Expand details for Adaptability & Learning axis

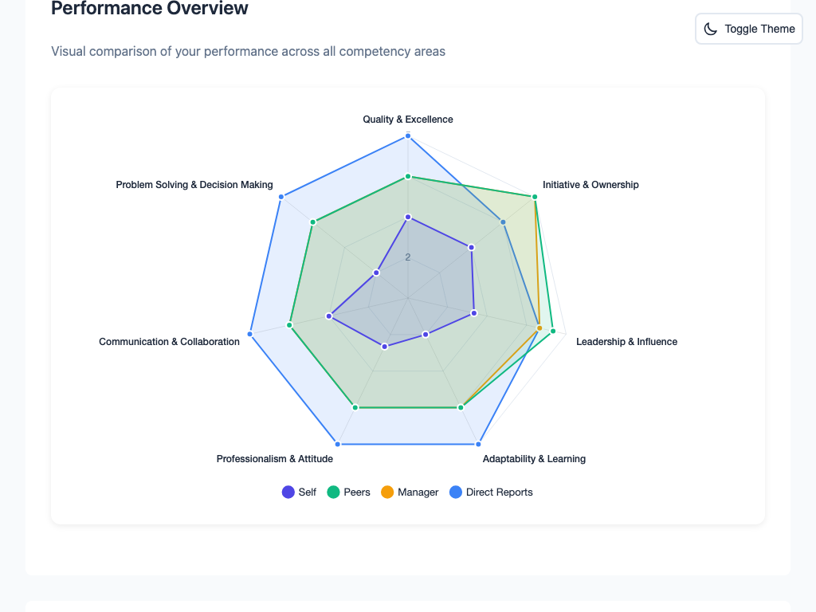pos(534,459)
